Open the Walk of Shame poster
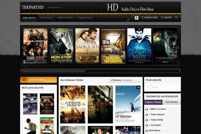The image size is (201, 134). 113,46
